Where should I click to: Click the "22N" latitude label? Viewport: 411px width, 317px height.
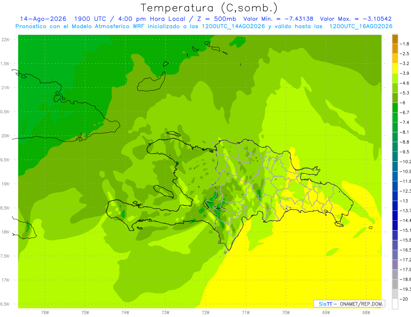5,39
